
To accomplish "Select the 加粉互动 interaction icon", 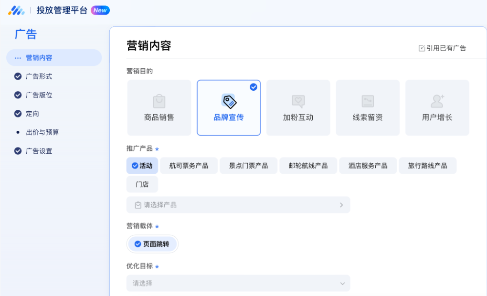I will tap(298, 100).
